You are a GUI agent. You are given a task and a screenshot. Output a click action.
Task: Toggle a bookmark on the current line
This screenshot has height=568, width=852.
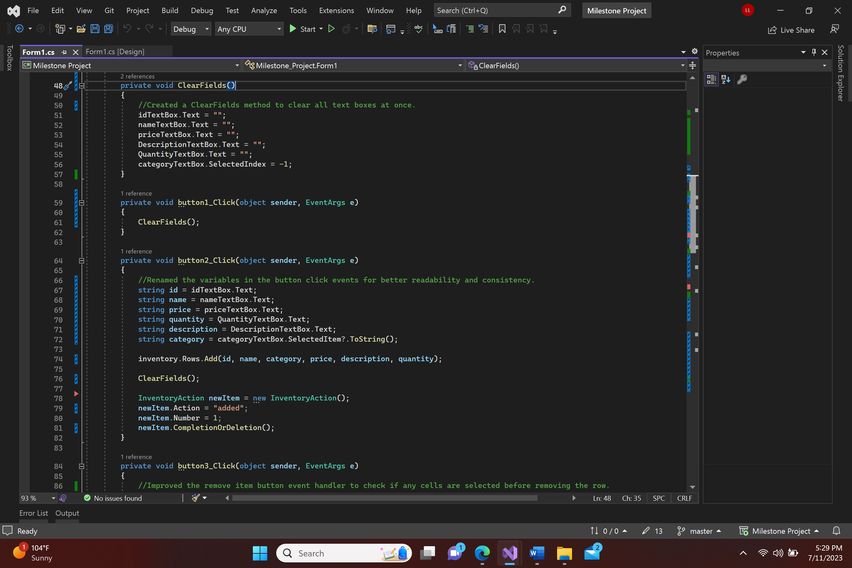(x=502, y=29)
